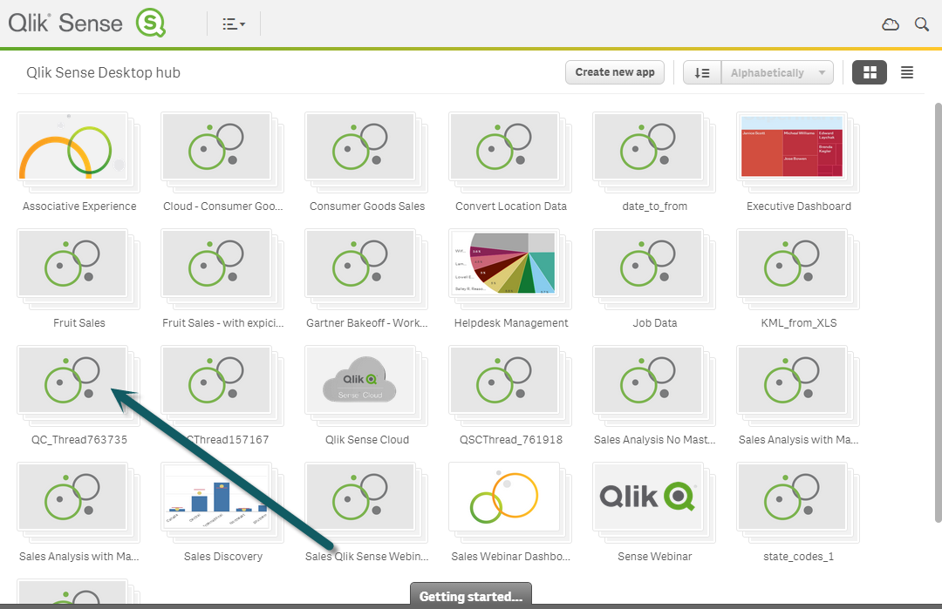Click the Qlik Sense logo
Image resolution: width=942 pixels, height=609 pixels.
tap(87, 24)
